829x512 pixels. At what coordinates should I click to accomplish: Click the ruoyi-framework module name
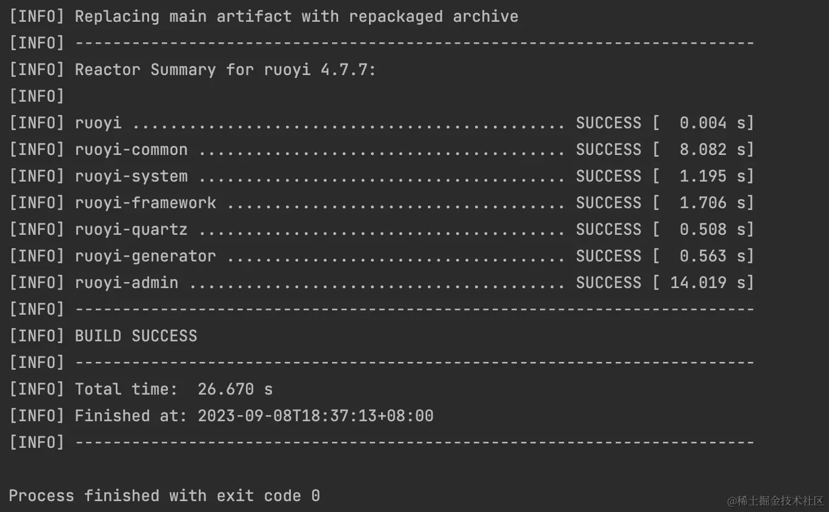pyautogui.click(x=145, y=203)
